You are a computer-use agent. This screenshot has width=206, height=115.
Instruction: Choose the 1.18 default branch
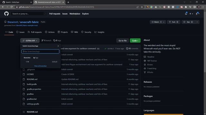point(40,62)
